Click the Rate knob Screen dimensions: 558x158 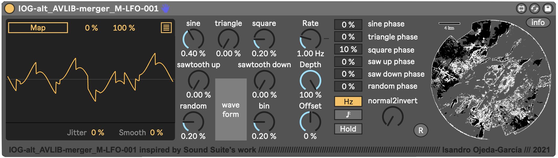point(310,39)
